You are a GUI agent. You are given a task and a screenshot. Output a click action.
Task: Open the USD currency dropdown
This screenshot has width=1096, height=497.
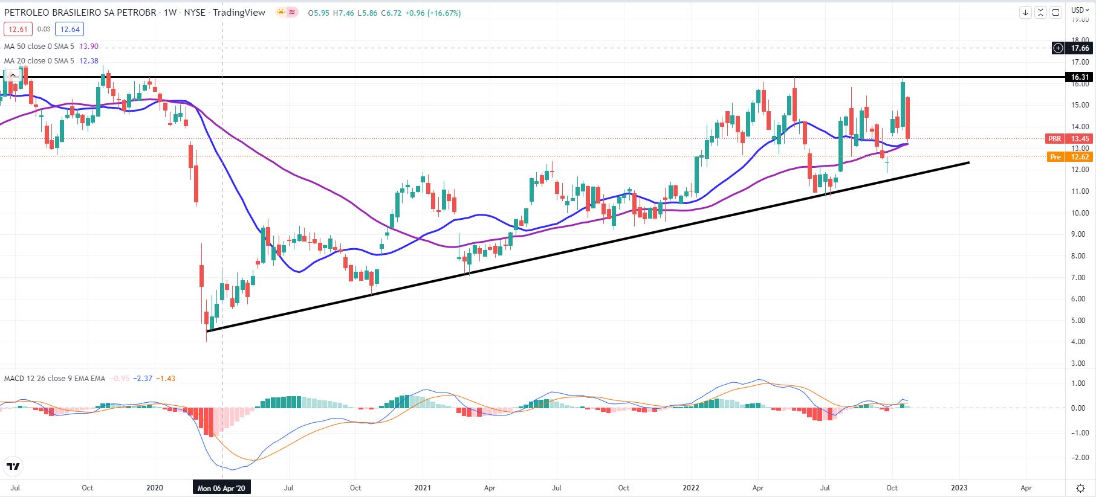(1080, 10)
